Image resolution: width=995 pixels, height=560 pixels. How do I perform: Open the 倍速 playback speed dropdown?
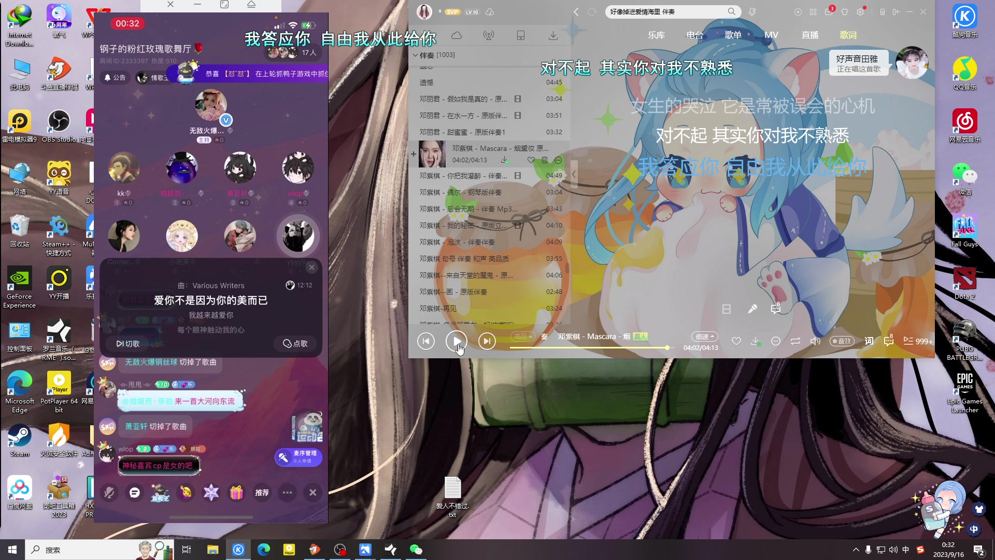704,337
